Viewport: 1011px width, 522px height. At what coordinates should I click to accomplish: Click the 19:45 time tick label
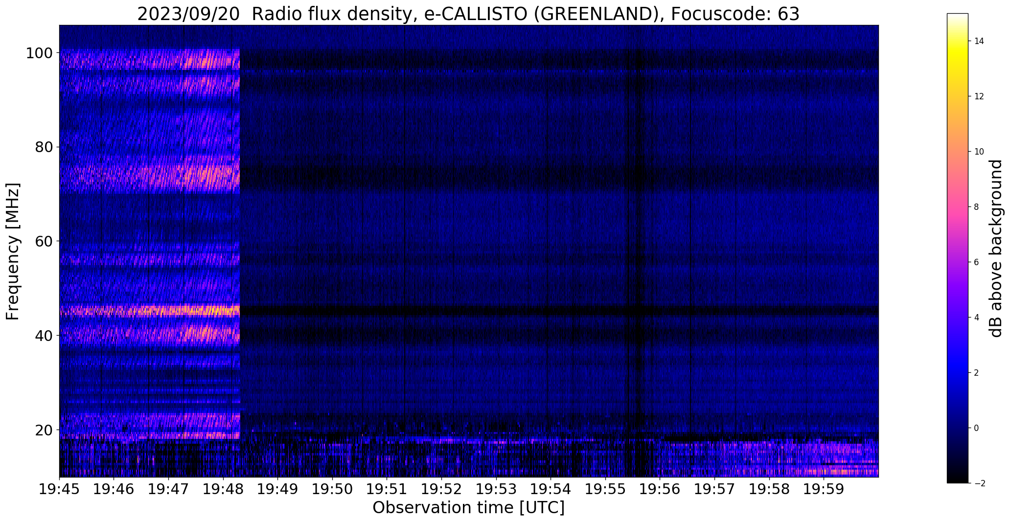[59, 488]
